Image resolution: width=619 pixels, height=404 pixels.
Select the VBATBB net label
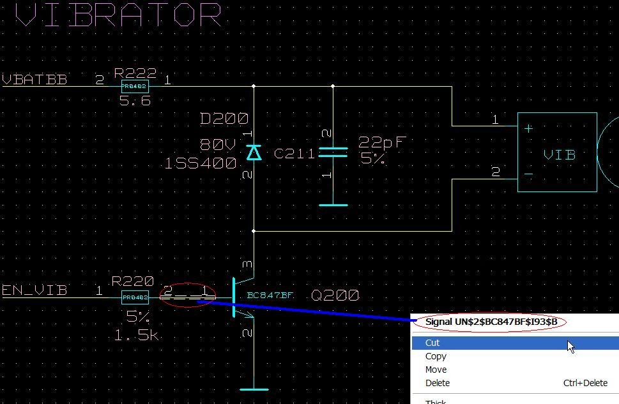[35, 80]
